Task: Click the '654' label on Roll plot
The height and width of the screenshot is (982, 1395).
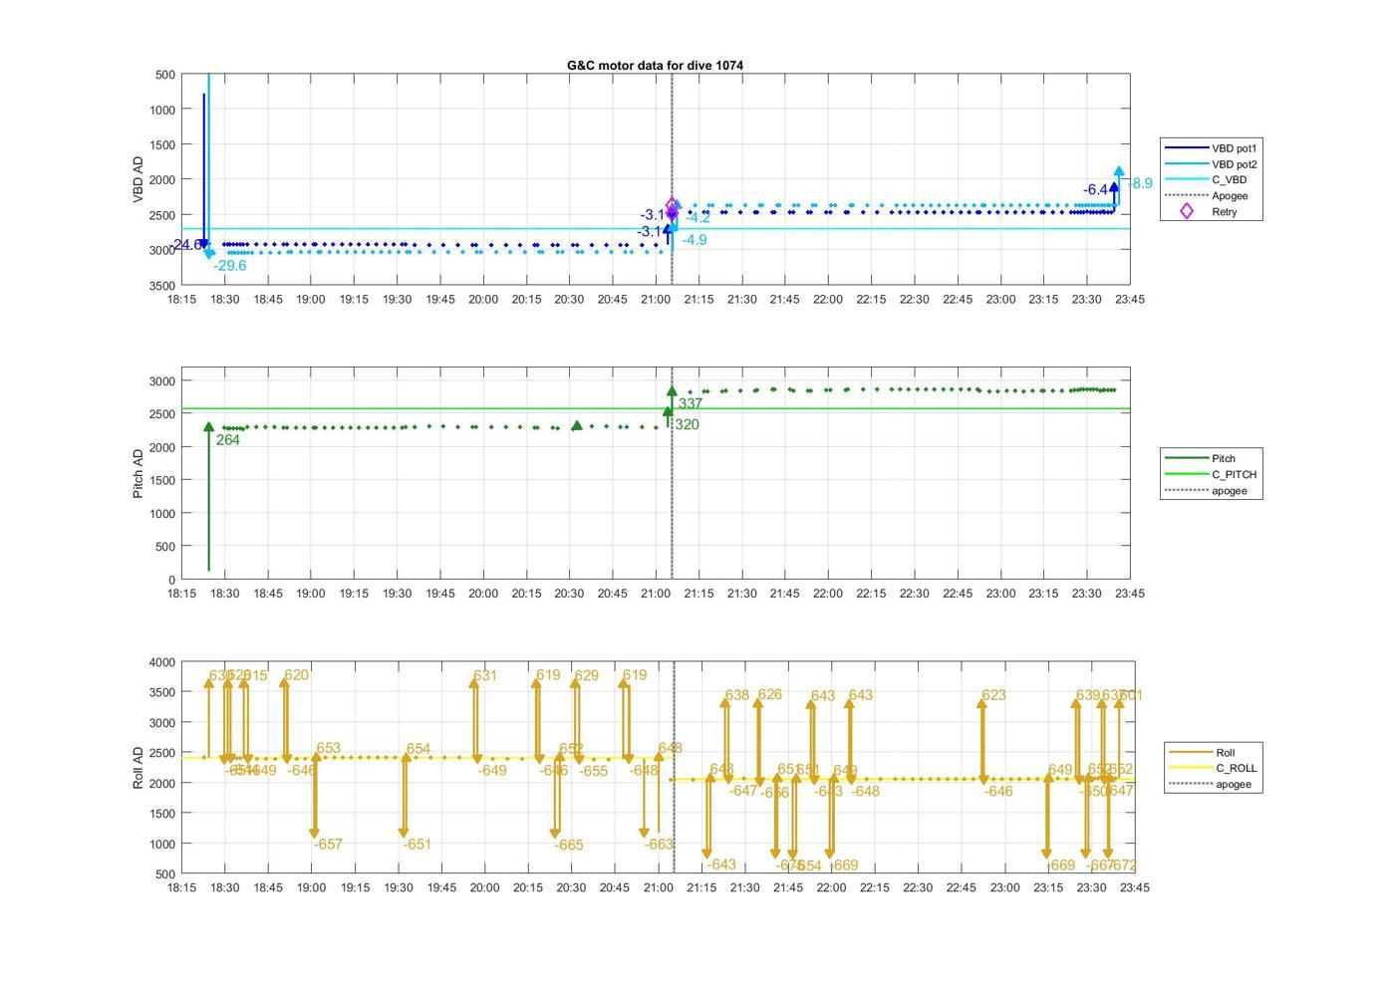Action: click(x=418, y=749)
